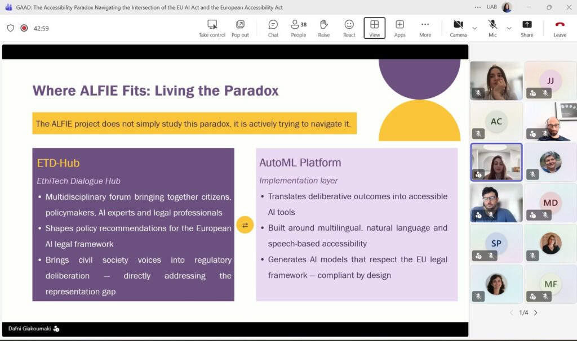Screen dimensions: 577x341
Task: Open the title bar ellipsis settings menu
Action: coord(478,7)
